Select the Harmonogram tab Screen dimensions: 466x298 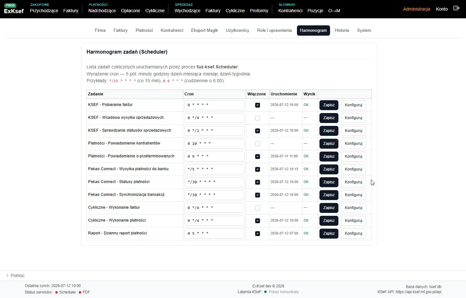click(313, 31)
